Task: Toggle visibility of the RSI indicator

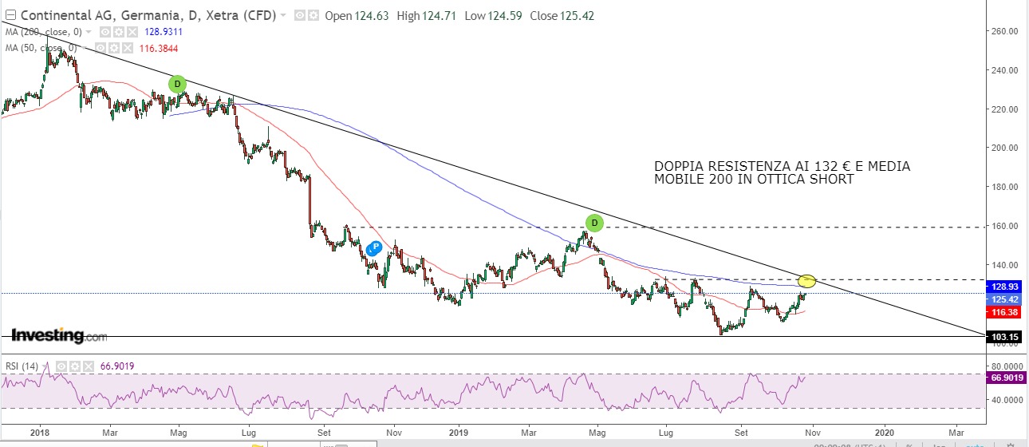Action: (x=61, y=366)
